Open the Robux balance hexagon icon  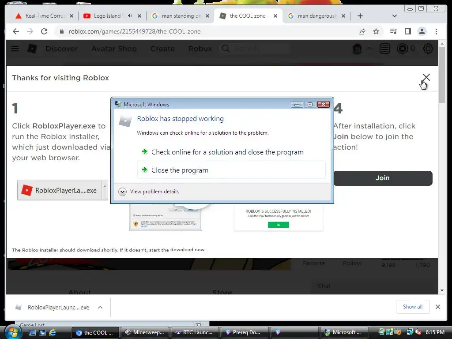tap(403, 49)
